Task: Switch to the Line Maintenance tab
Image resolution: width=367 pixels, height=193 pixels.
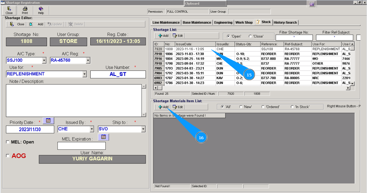Action: coord(166,22)
